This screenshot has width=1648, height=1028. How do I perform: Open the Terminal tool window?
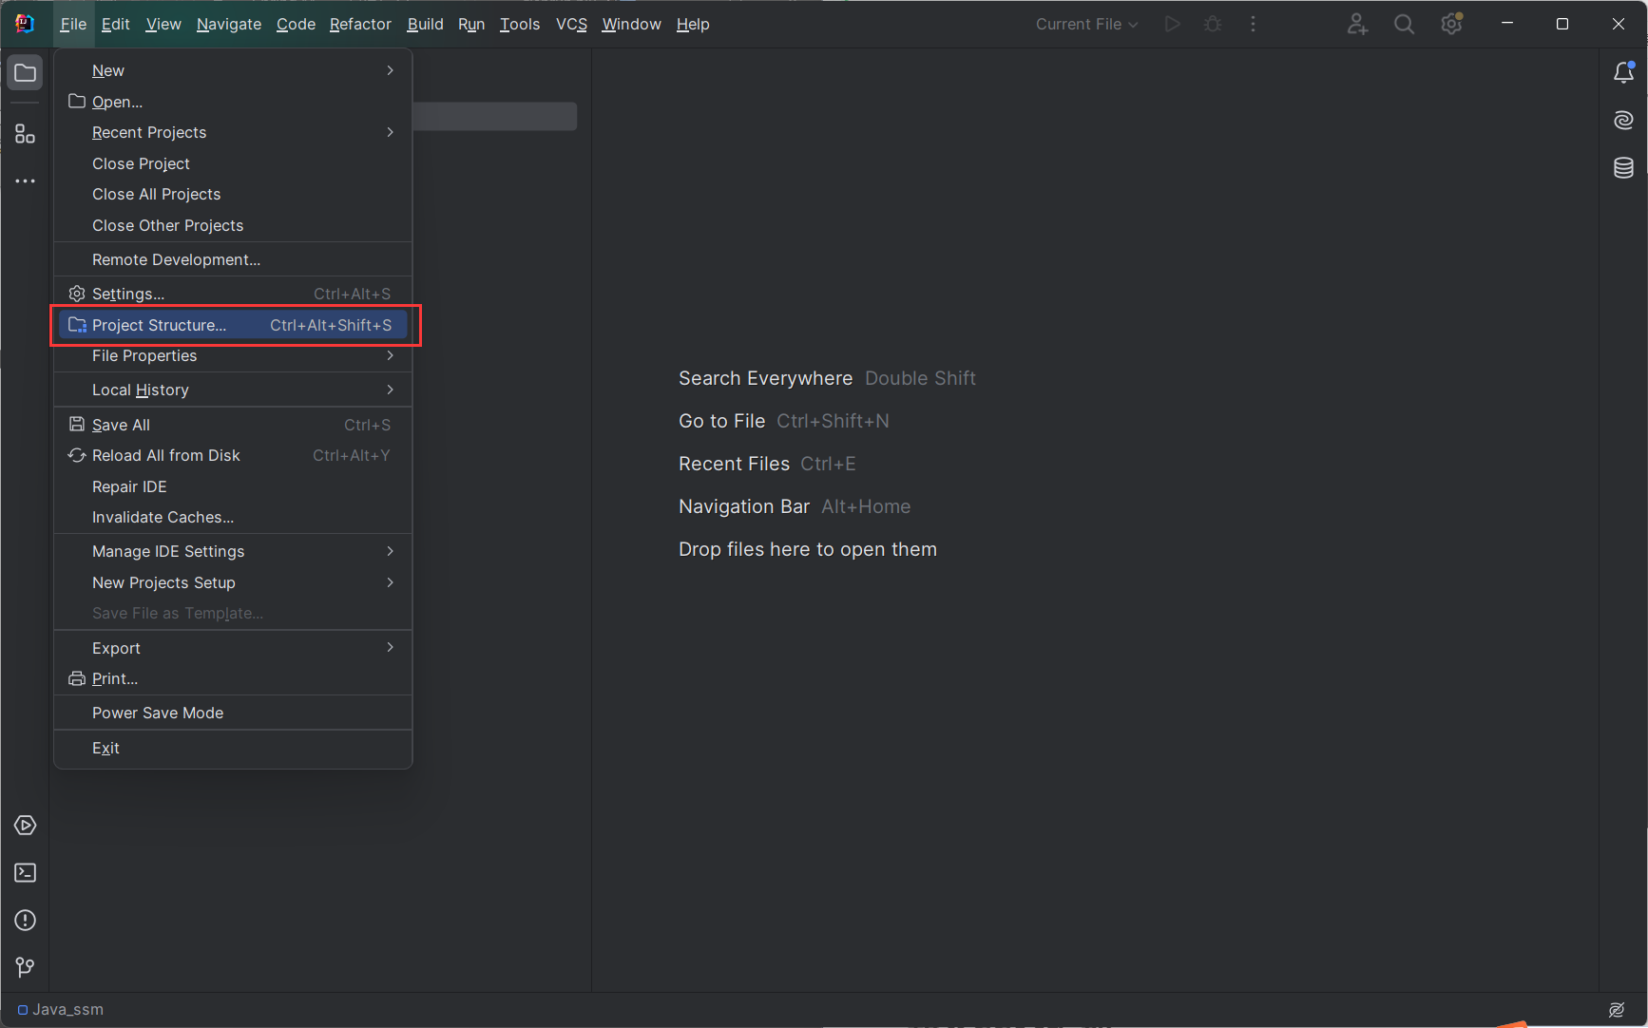(26, 873)
